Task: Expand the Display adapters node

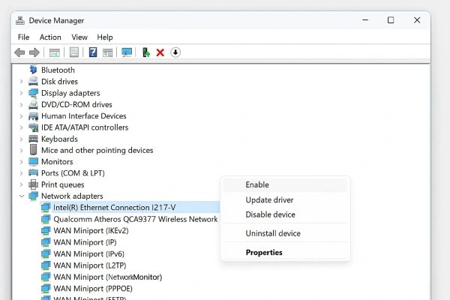Action: pos(21,93)
